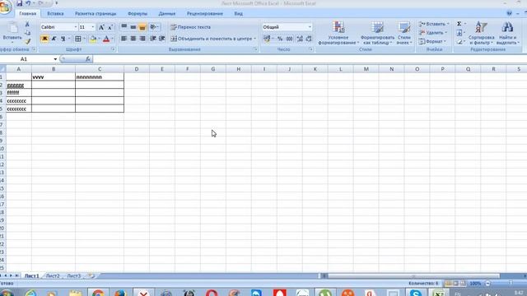
Task: Click the Save icon in Quick Access Toolbar
Action: coord(19,3)
